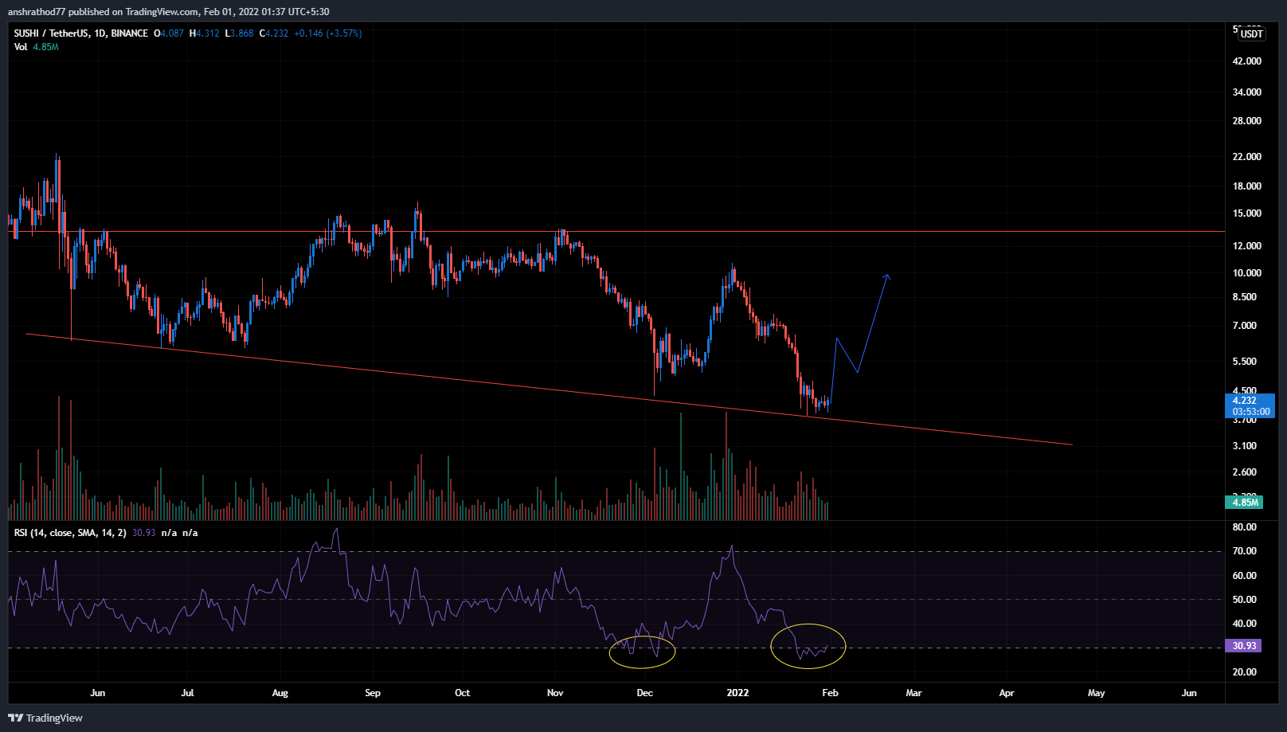Click the close value C4.232
Screen dimensions: 1287x732
pyautogui.click(x=274, y=33)
